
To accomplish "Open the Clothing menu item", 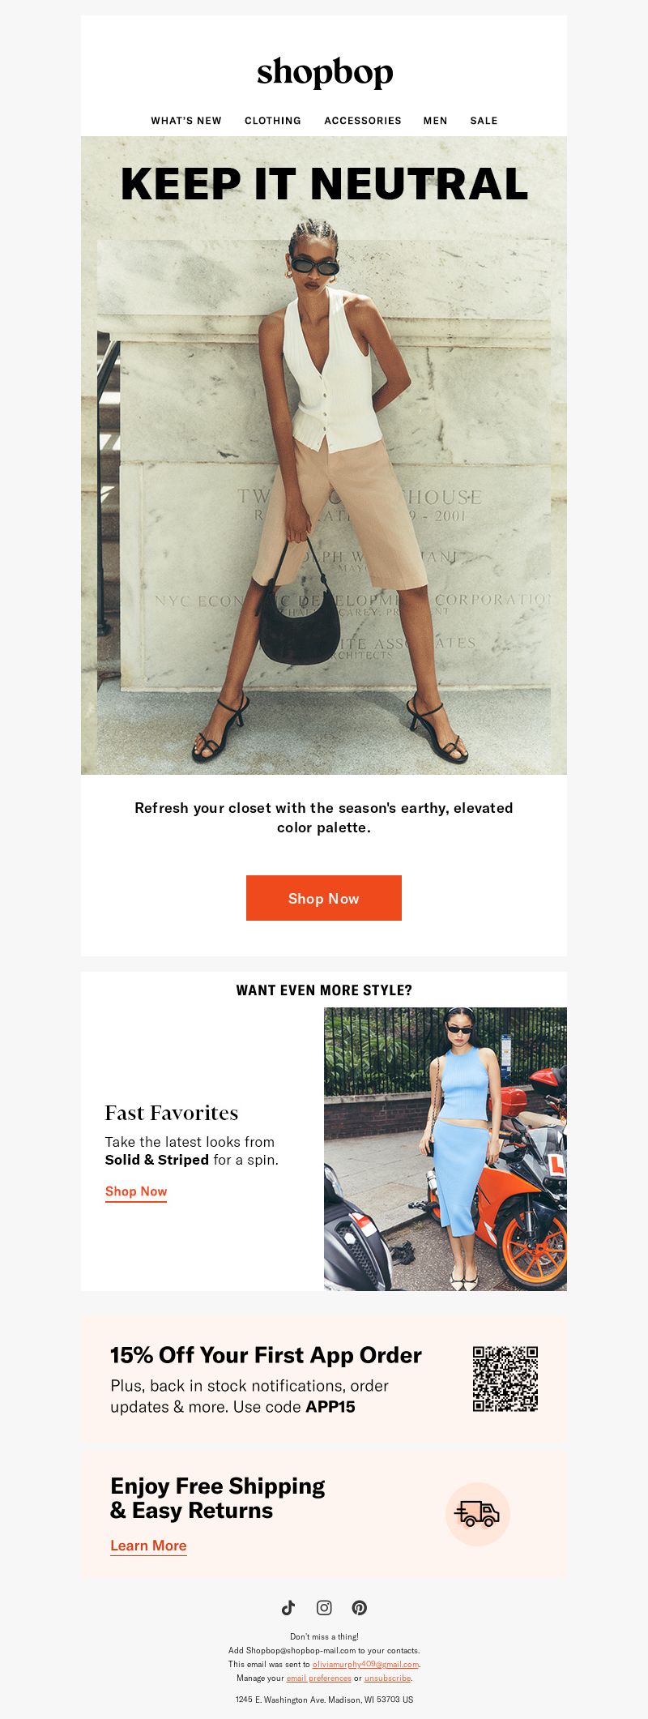I will [273, 121].
